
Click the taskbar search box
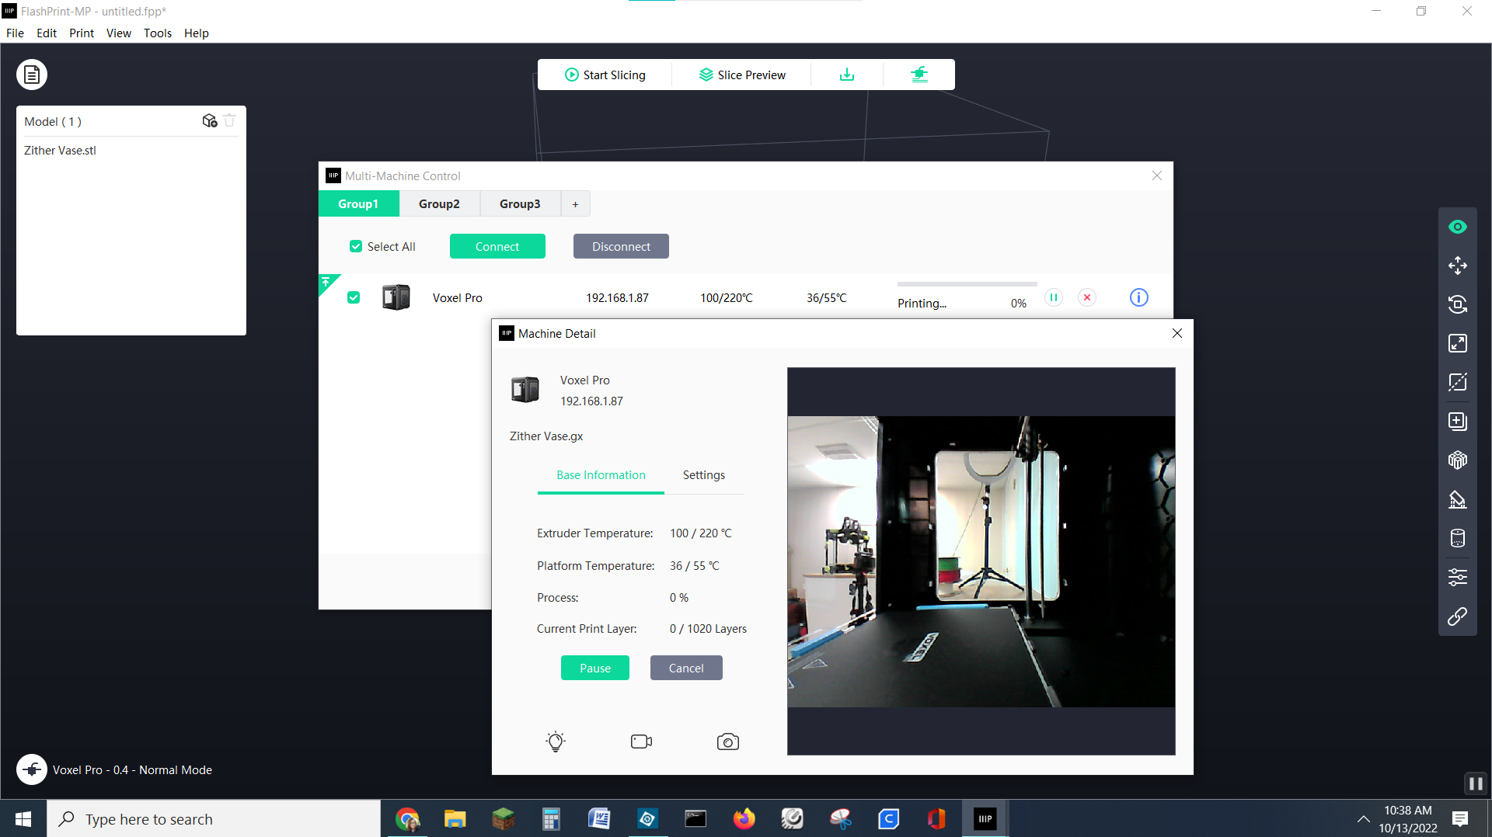(214, 818)
